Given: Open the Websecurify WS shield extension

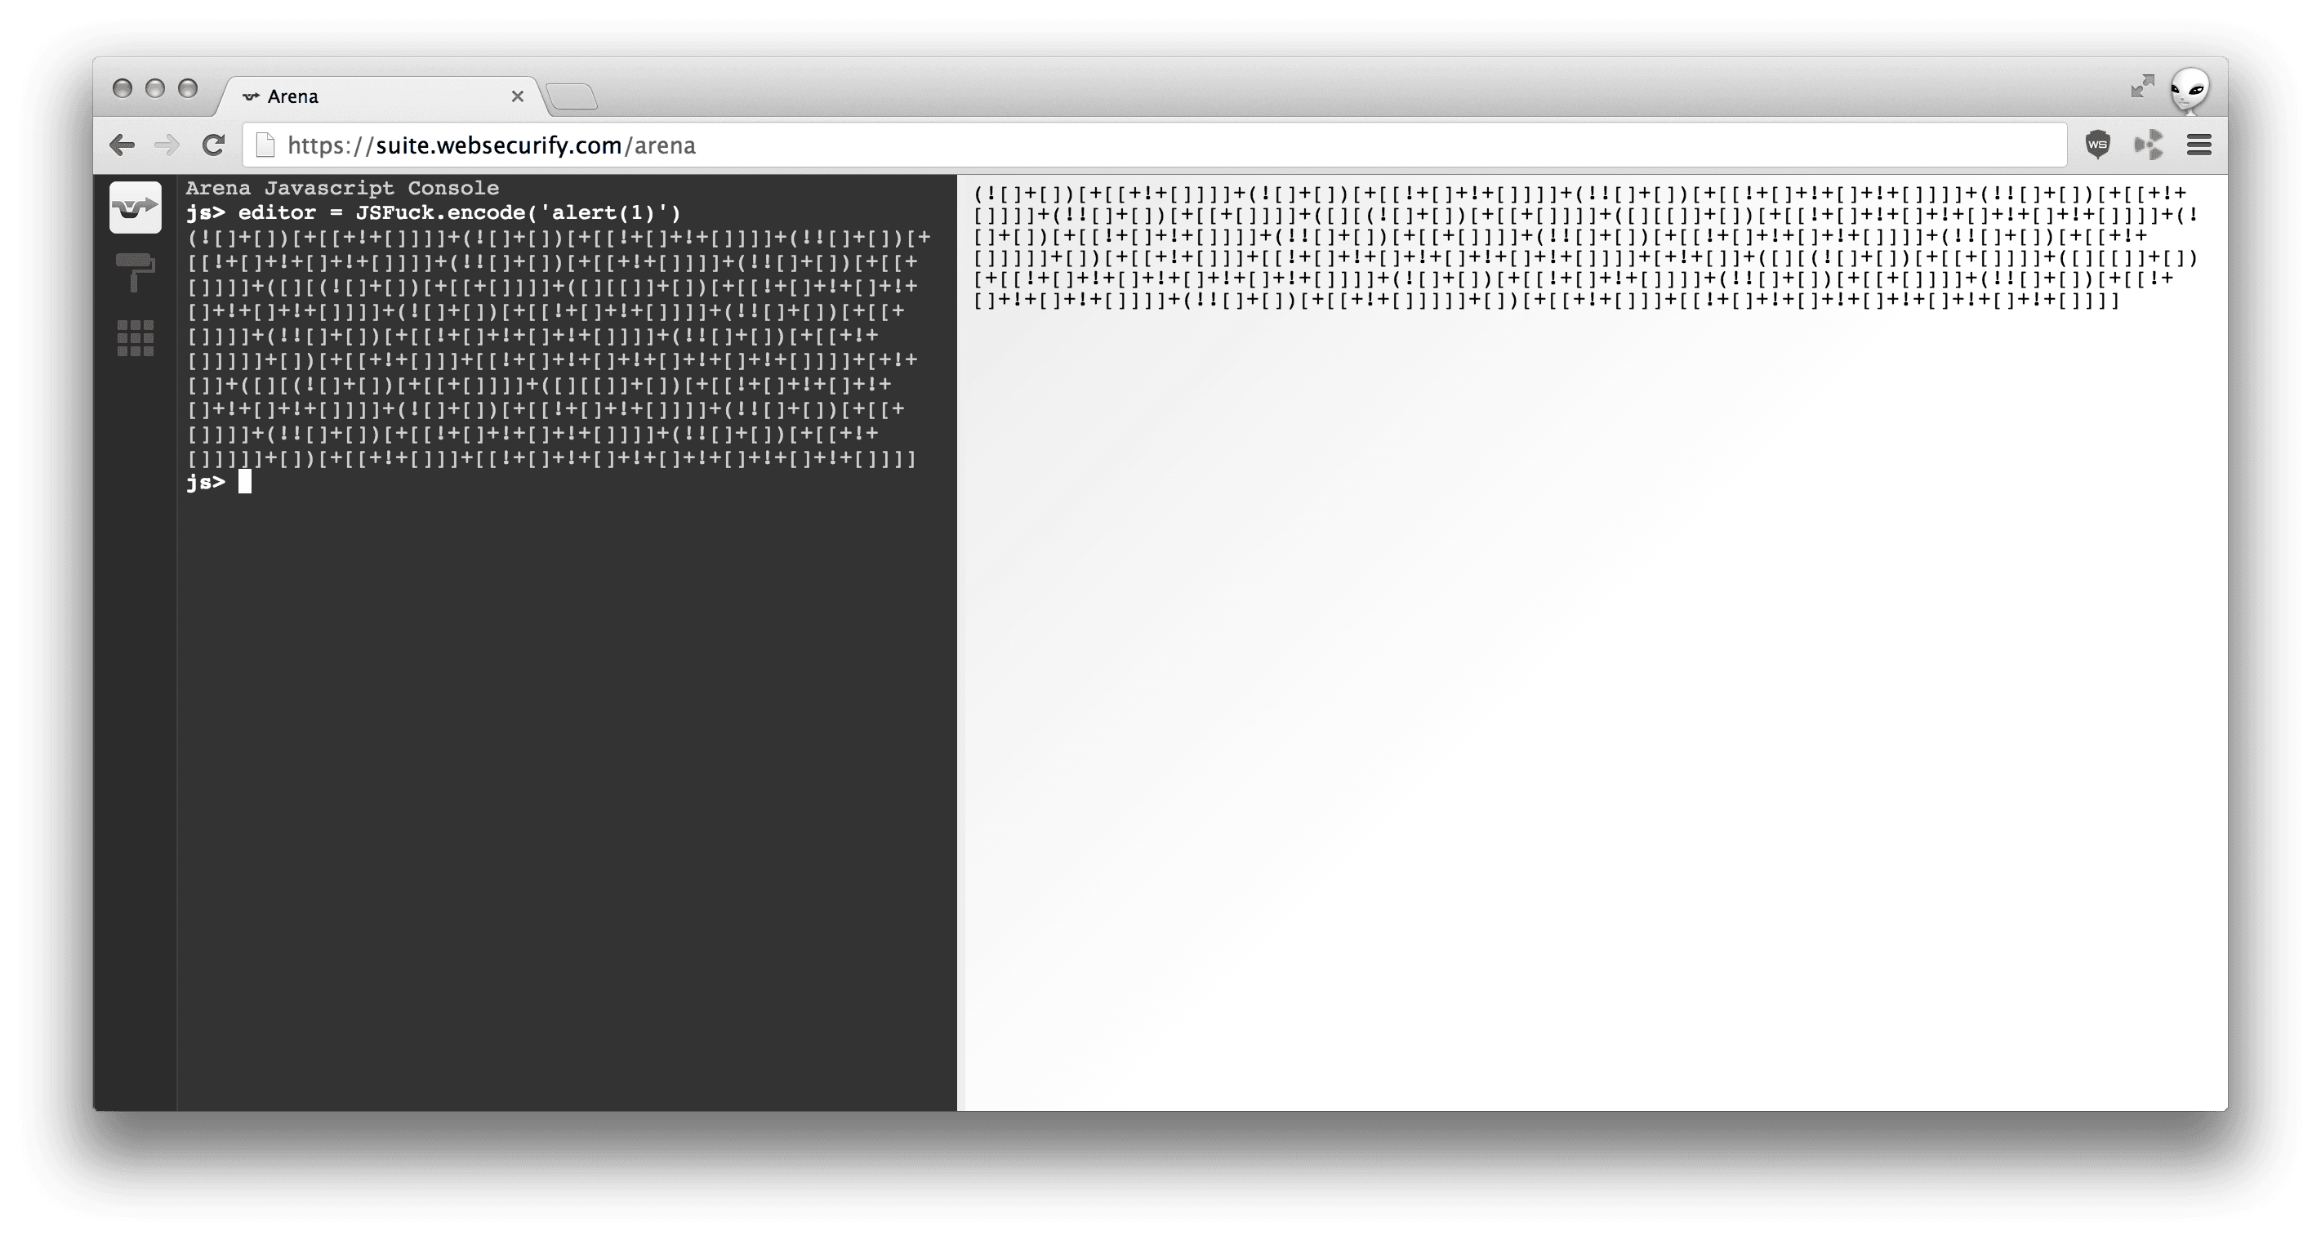Looking at the screenshot, I should 2098,145.
